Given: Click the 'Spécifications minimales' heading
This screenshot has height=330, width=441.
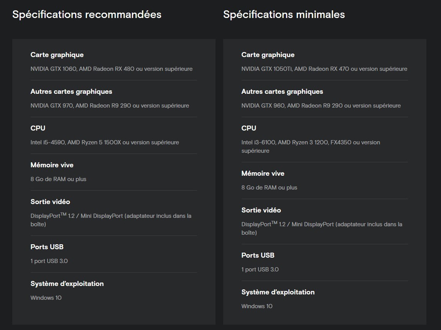Looking at the screenshot, I should (284, 15).
